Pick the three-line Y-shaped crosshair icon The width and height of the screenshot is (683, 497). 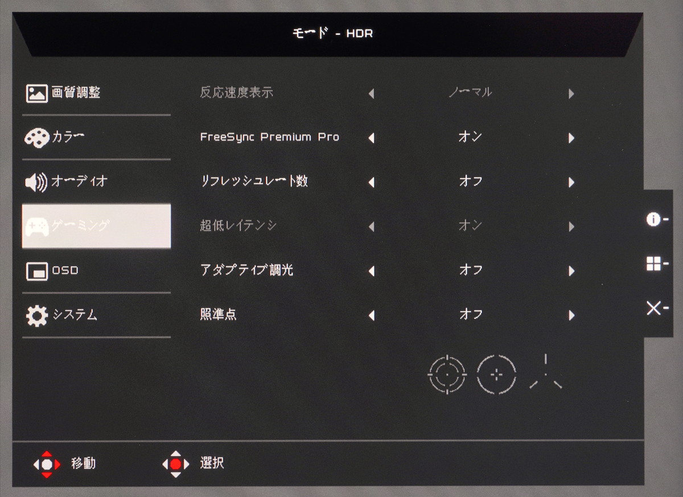point(545,373)
